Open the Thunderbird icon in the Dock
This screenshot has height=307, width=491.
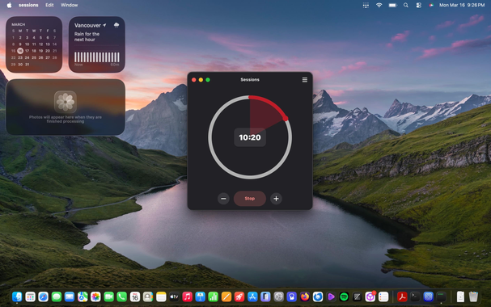(x=318, y=296)
